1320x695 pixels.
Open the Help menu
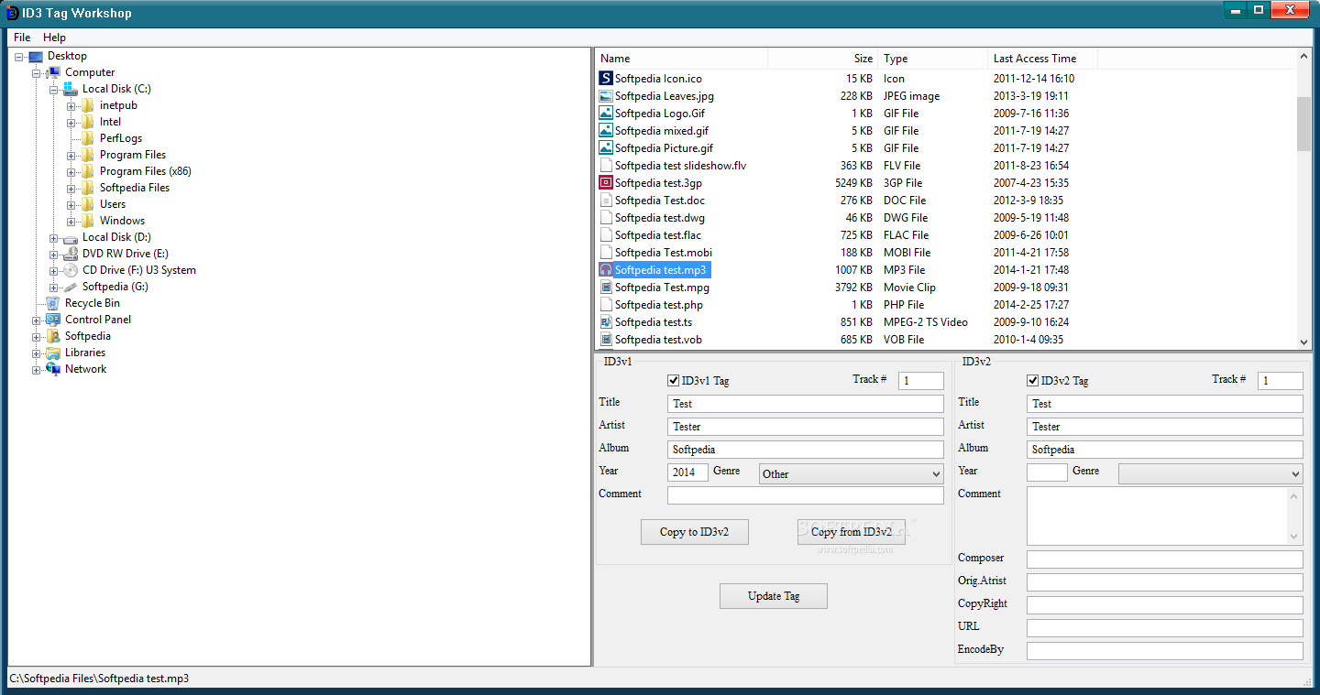[x=54, y=38]
